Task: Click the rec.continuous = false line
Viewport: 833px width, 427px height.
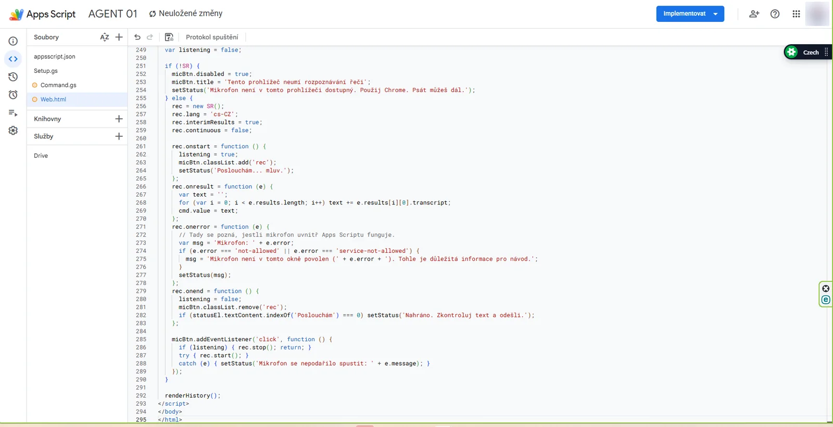Action: (212, 131)
